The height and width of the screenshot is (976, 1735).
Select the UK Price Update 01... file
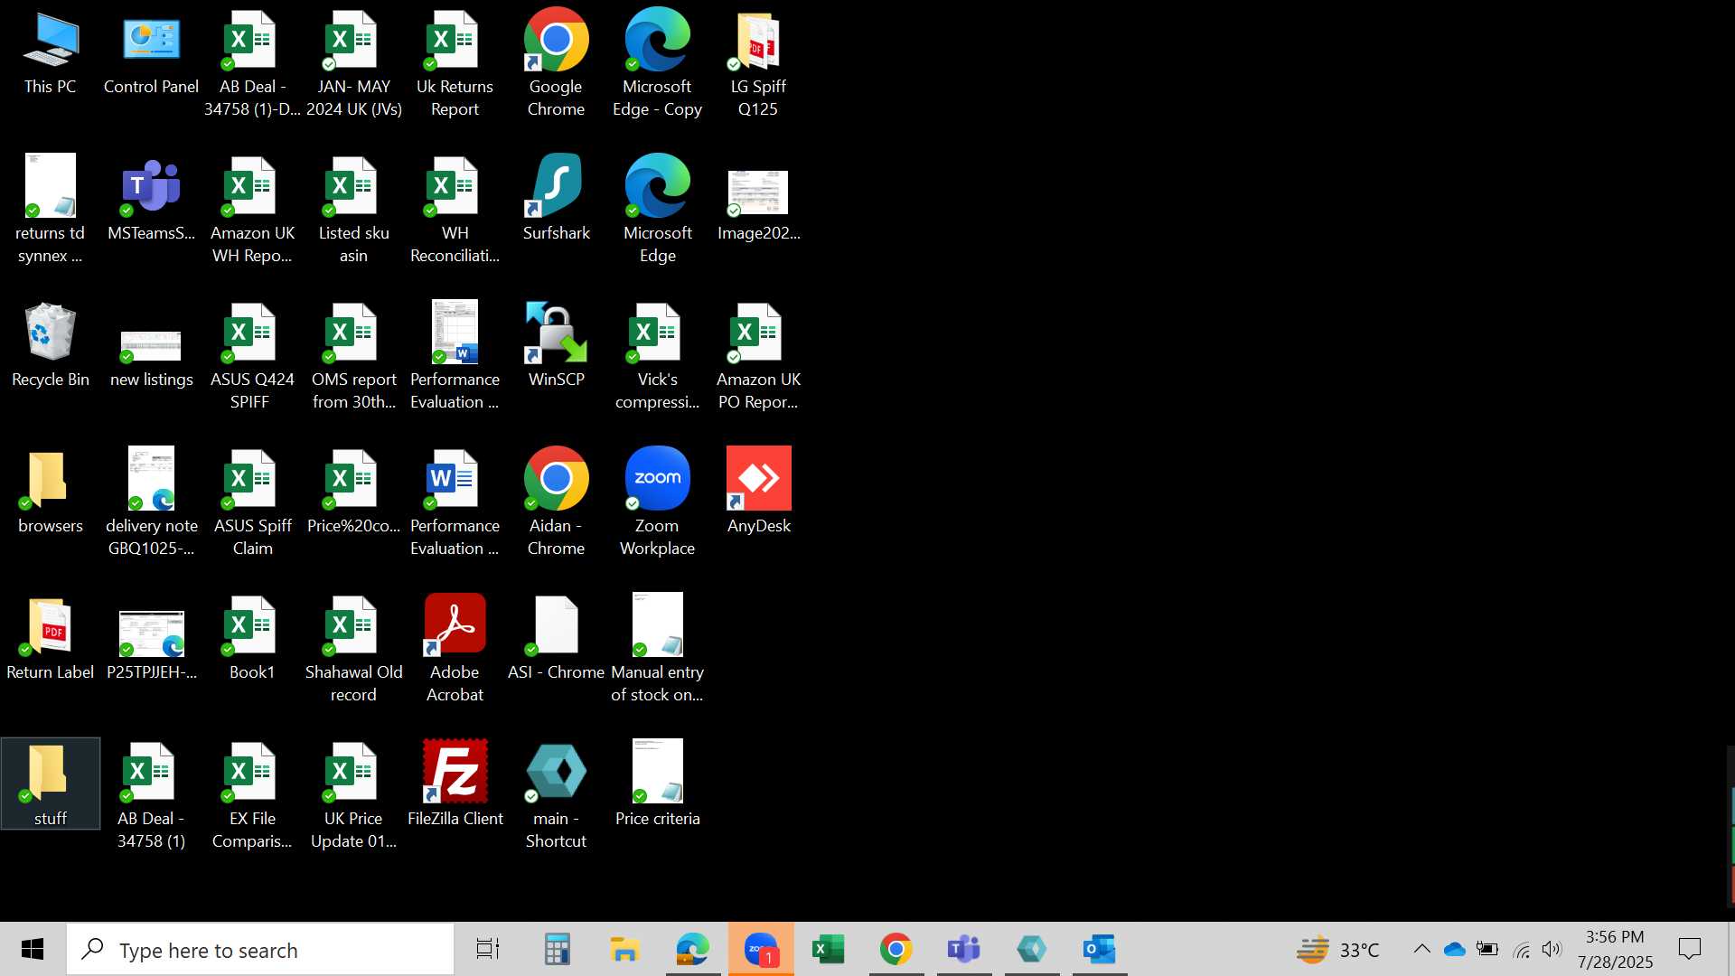(x=353, y=795)
